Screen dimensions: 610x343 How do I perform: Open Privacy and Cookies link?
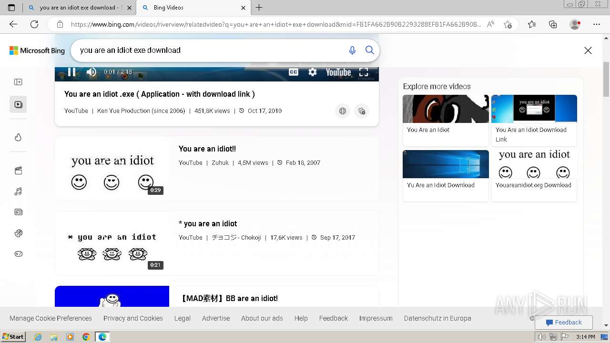point(133,318)
